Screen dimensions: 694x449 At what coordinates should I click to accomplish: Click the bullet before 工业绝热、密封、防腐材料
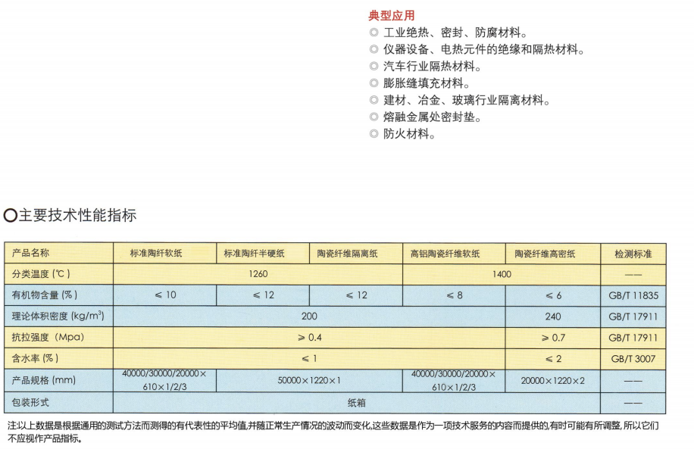click(x=374, y=33)
